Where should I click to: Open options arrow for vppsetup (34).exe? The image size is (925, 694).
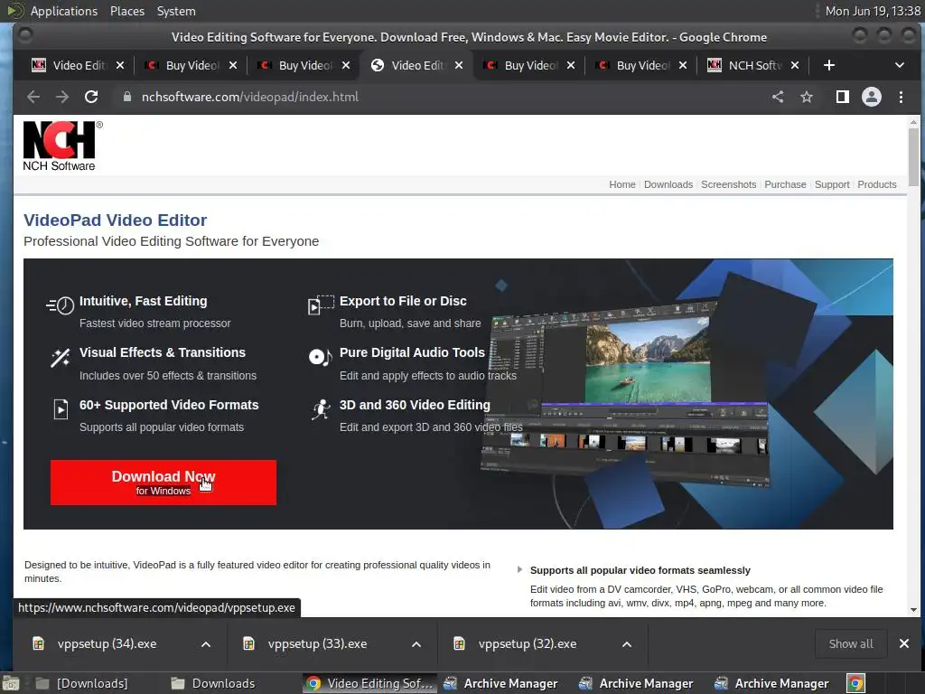pos(206,644)
